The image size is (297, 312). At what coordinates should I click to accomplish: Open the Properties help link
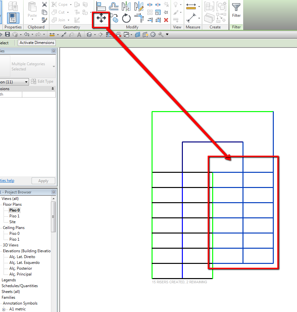pos(7,181)
